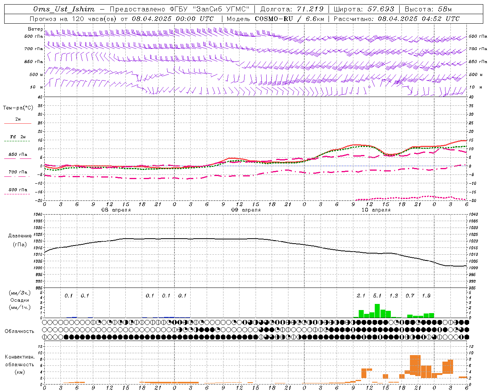Image resolution: width=489 pixels, height=391 pixels.
Task: Click the Облачность panel label
Action: point(19,331)
